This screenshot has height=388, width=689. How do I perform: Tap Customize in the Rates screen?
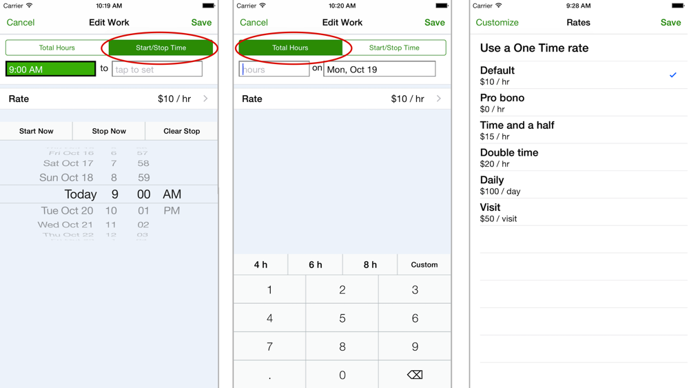pos(497,23)
